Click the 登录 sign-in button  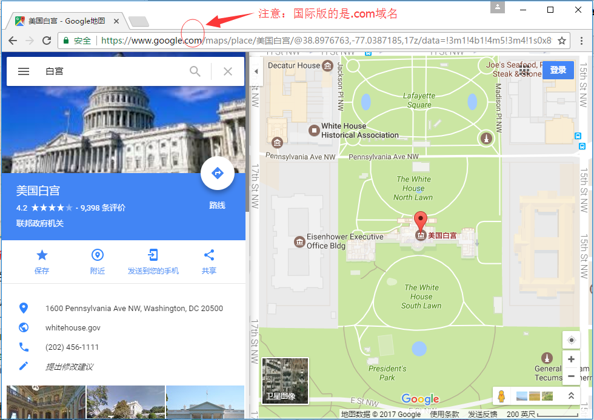[558, 70]
